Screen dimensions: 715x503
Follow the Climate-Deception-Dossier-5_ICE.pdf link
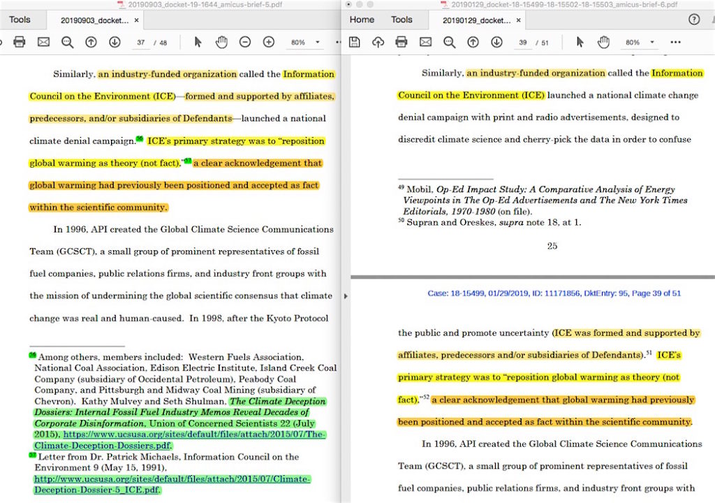click(172, 484)
